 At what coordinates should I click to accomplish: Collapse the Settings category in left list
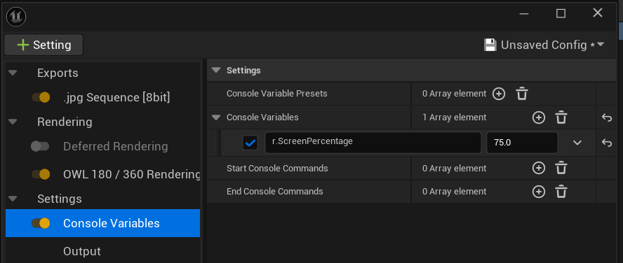(x=13, y=199)
